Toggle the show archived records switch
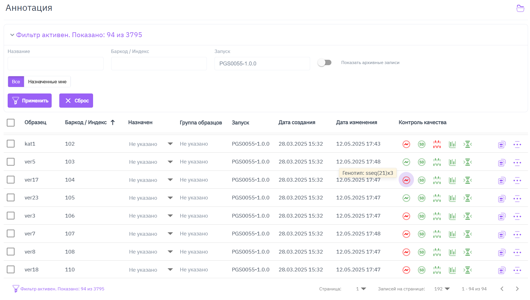This screenshot has height=300, width=530. pos(325,63)
